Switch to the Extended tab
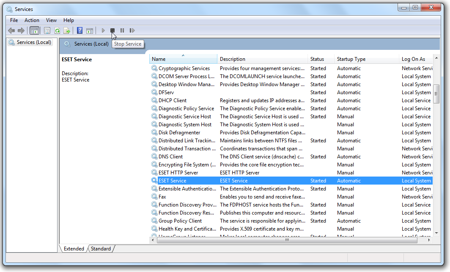This screenshot has height=272, width=450. (x=74, y=248)
